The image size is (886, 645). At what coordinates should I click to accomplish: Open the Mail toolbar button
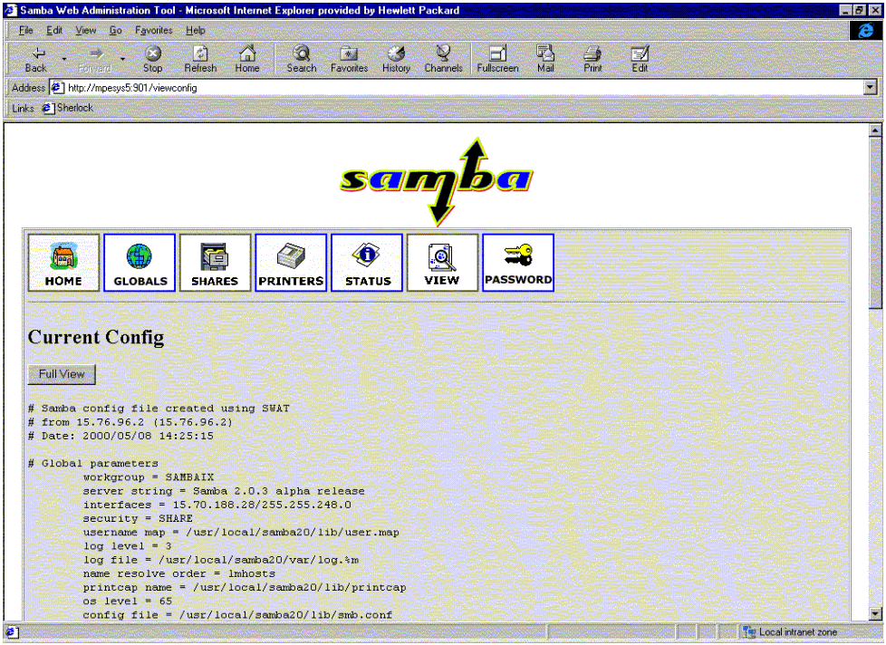coord(545,59)
